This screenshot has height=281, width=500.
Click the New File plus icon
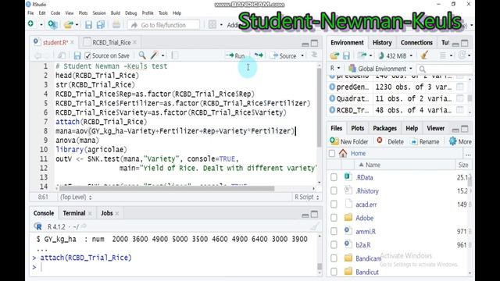(x=31, y=24)
